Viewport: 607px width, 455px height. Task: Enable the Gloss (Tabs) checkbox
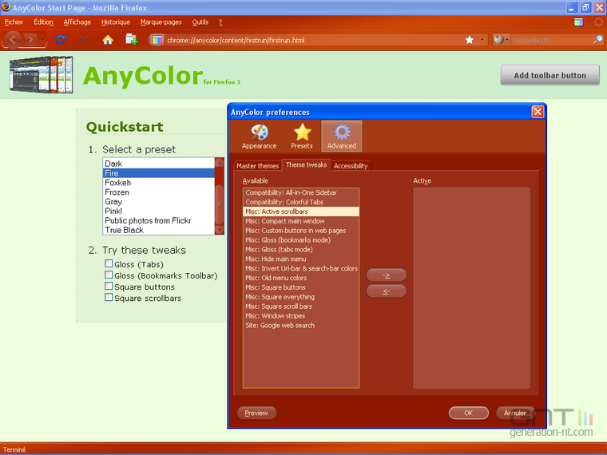(x=109, y=264)
